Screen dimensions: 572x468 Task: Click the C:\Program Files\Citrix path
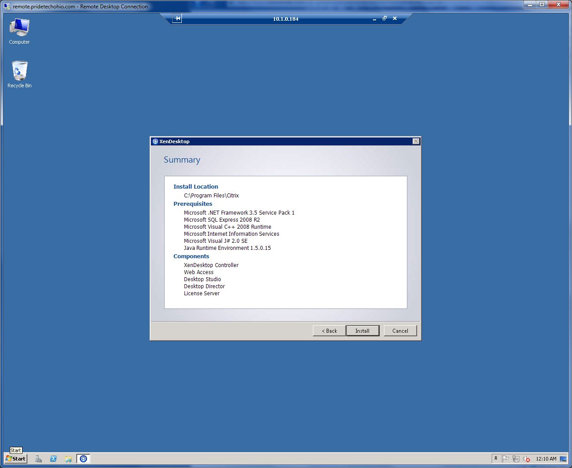click(x=211, y=196)
